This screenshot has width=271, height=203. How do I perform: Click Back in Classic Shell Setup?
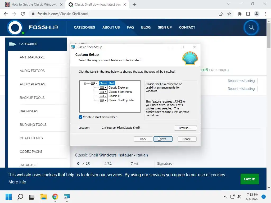pos(143,139)
